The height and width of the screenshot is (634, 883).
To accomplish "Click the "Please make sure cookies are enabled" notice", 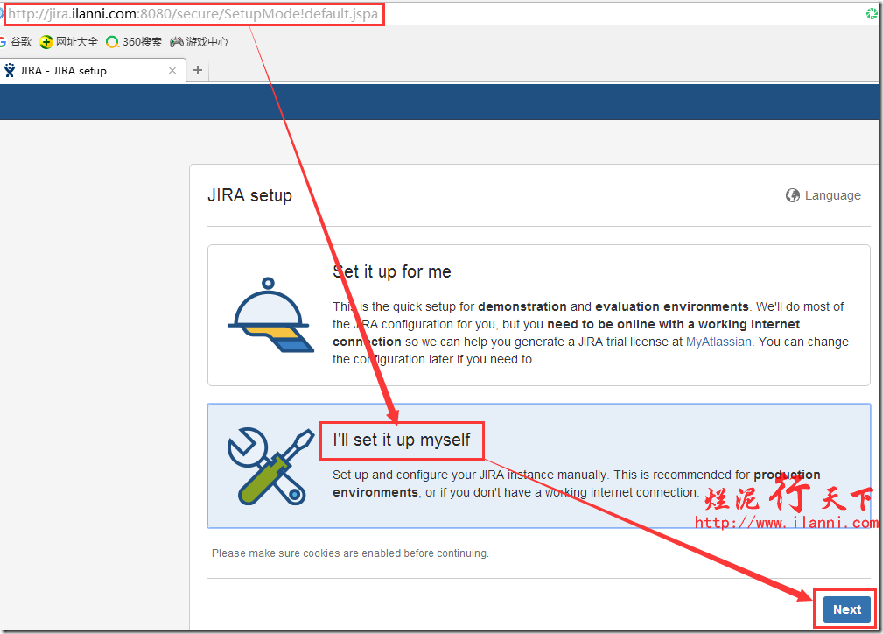I will click(x=350, y=553).
